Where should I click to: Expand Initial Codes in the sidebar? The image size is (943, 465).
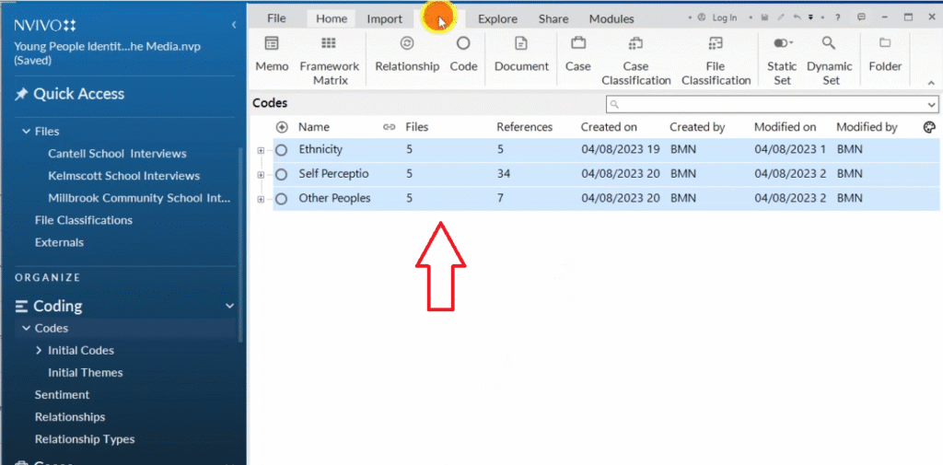point(39,351)
